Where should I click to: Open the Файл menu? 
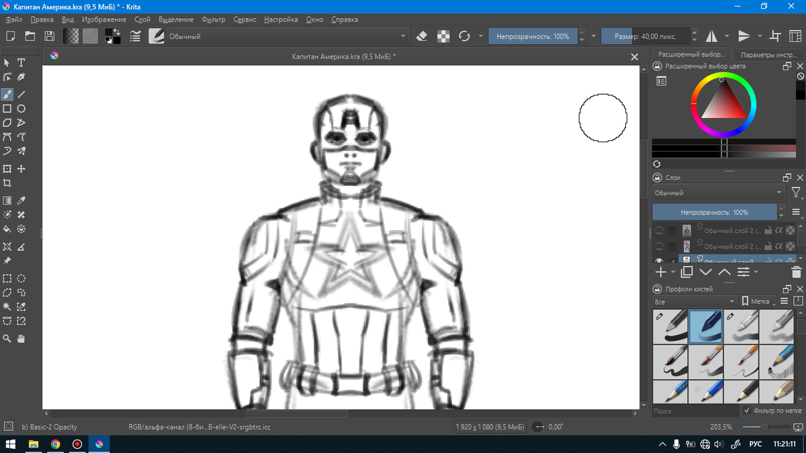click(x=13, y=19)
